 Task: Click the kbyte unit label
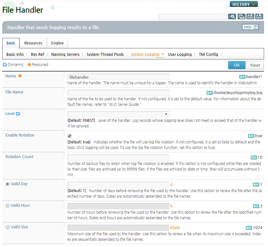pos(175,228)
